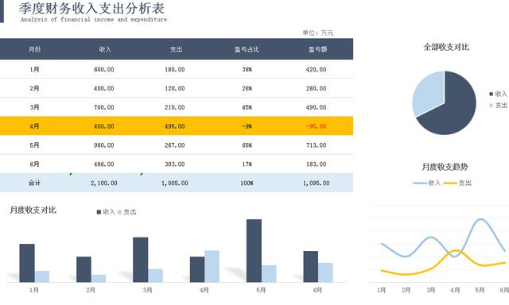This screenshot has height=305, width=509.
Task: Click the tall 5月 income bar
Action: pyautogui.click(x=254, y=250)
